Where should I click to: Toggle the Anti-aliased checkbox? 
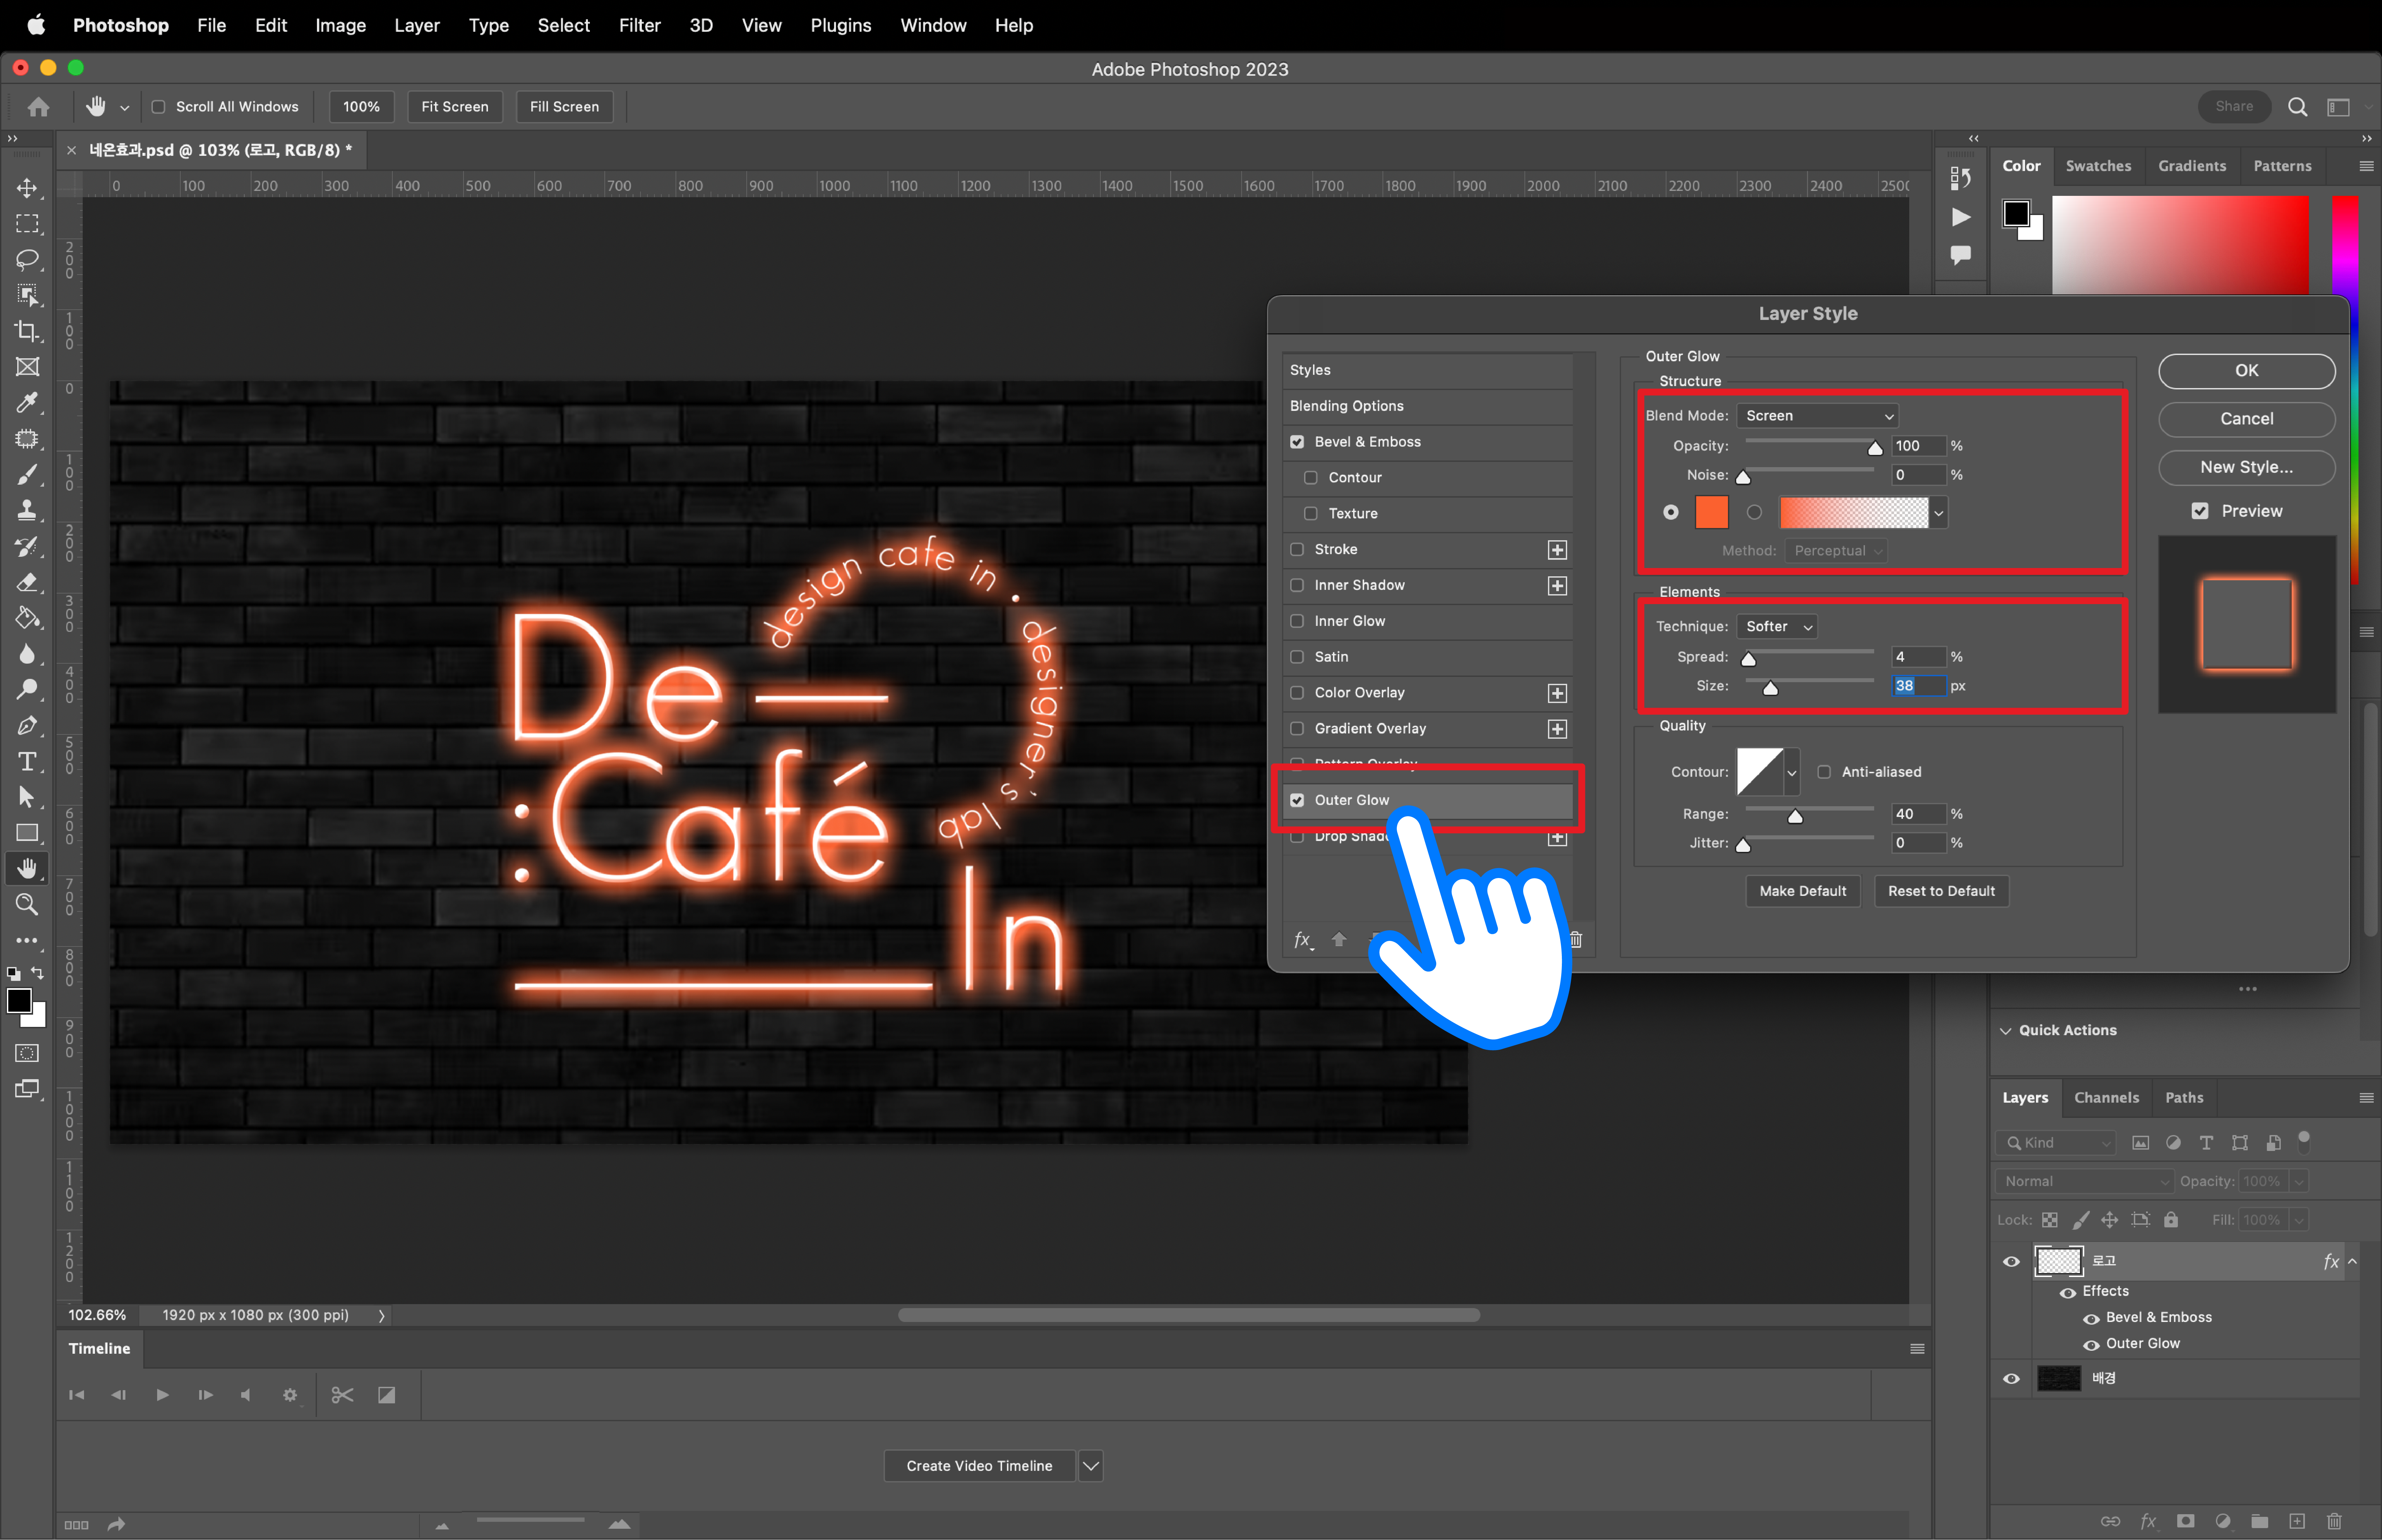(1824, 772)
